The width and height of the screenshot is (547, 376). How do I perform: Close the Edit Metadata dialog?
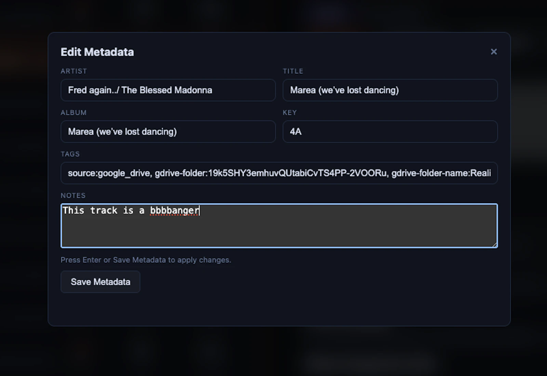[x=494, y=52]
